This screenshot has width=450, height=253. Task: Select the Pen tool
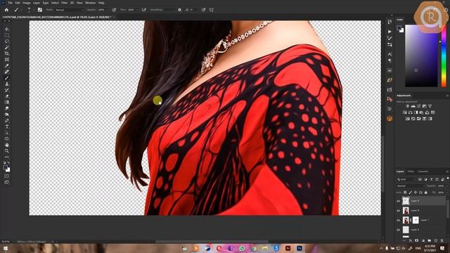coord(6,120)
